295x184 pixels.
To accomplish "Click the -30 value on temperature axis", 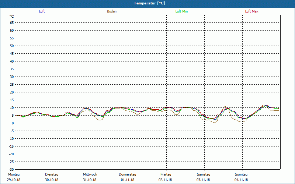I will (x=11, y=169).
